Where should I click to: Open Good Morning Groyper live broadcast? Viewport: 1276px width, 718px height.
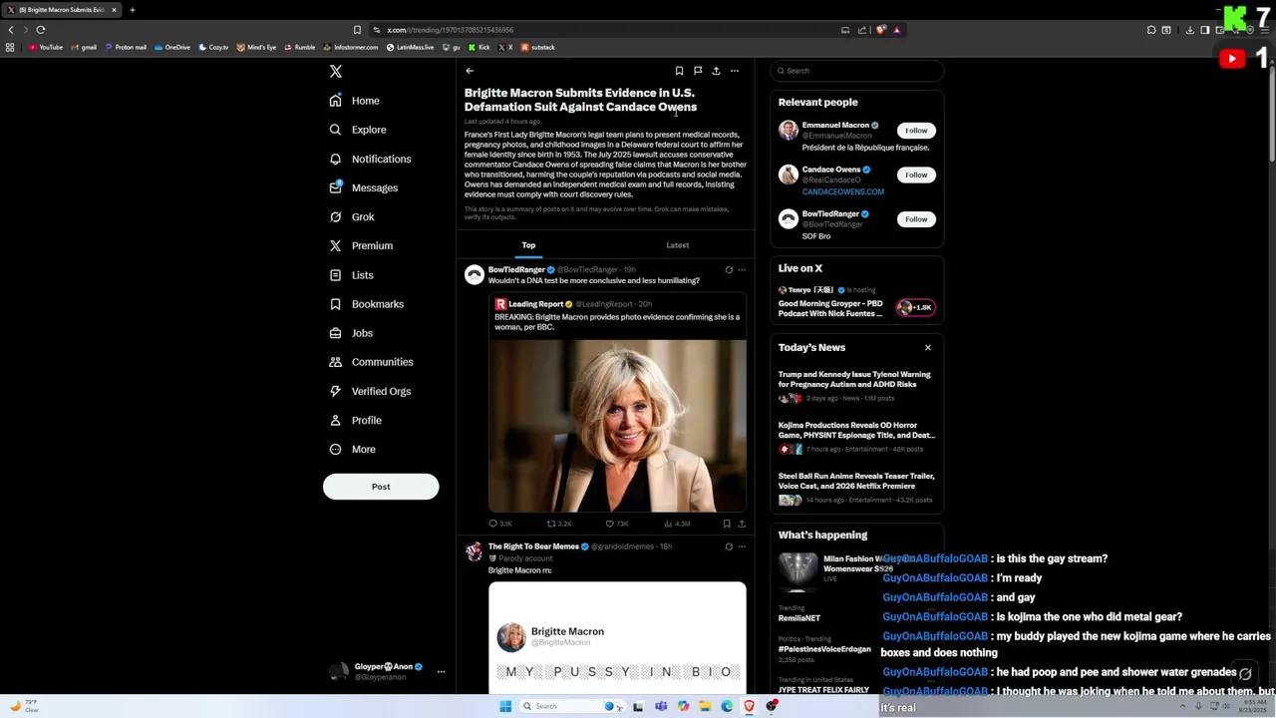856,302
